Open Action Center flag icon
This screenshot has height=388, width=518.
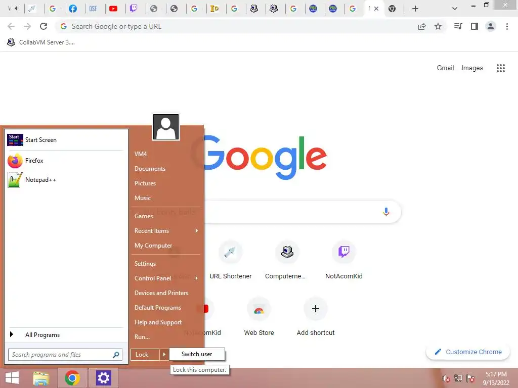(x=470, y=378)
